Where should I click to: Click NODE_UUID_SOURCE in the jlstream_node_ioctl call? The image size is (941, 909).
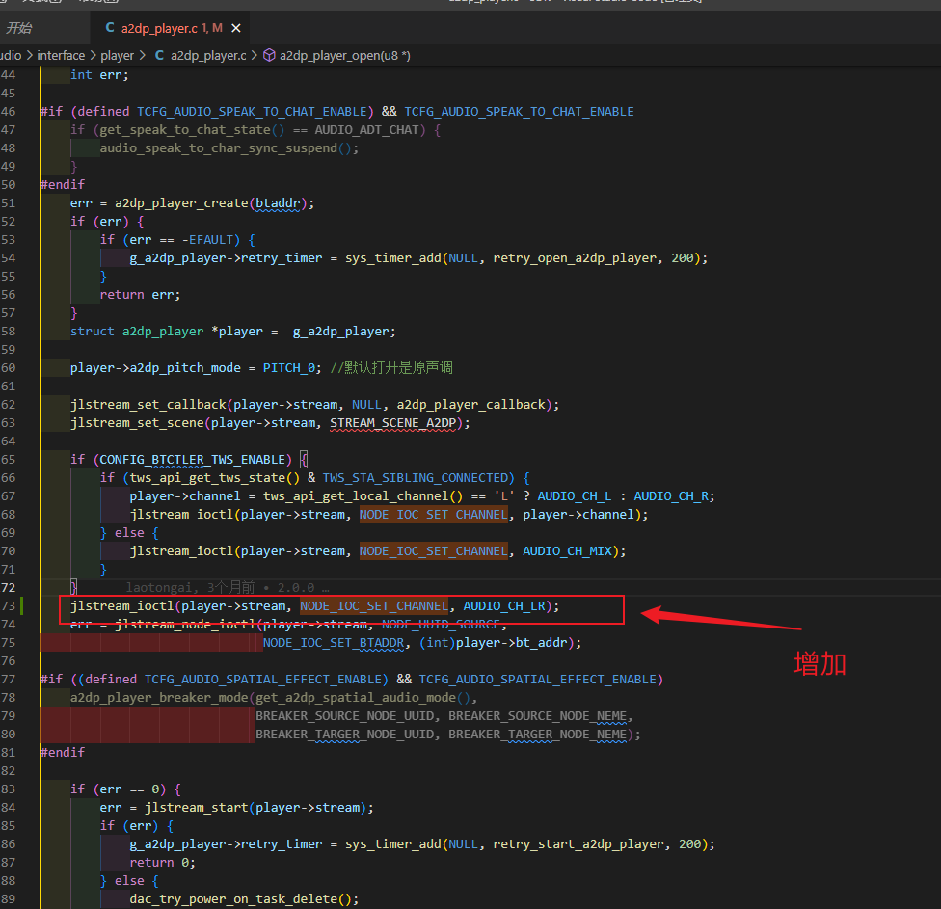click(442, 625)
